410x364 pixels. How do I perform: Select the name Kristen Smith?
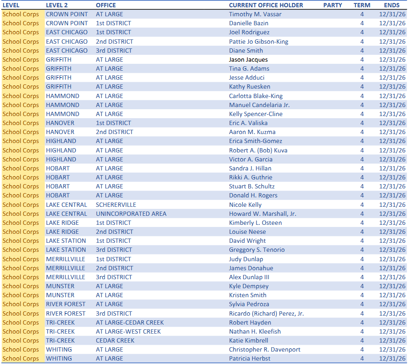[x=248, y=295]
